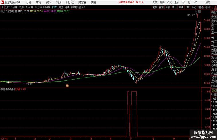Click the orange marker icon below the price chart

point(67,86)
